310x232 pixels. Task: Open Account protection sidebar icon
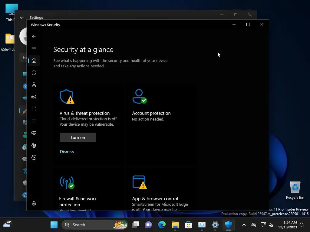pos(34,85)
